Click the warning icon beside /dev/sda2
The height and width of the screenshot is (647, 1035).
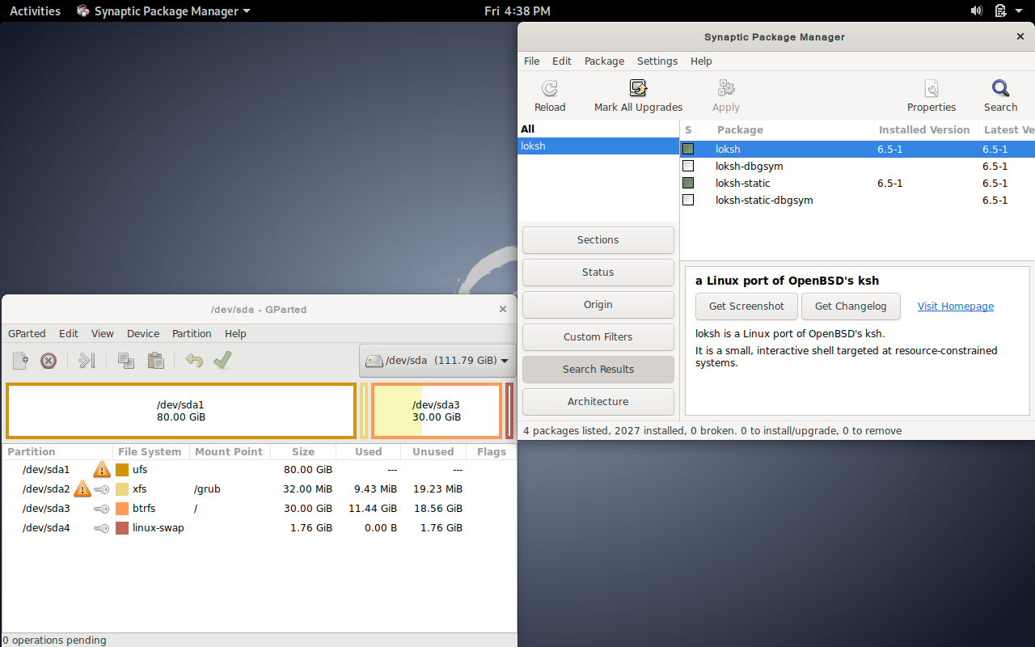coord(82,488)
